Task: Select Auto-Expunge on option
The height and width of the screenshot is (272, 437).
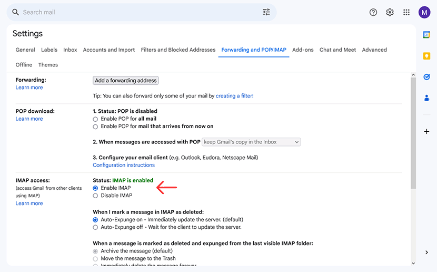Action: [95, 220]
